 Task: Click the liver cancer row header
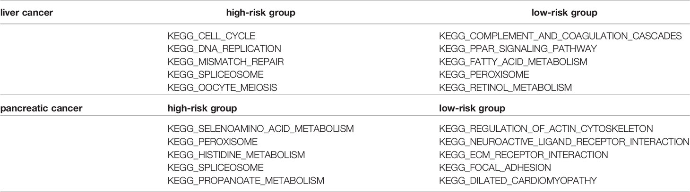point(26,13)
